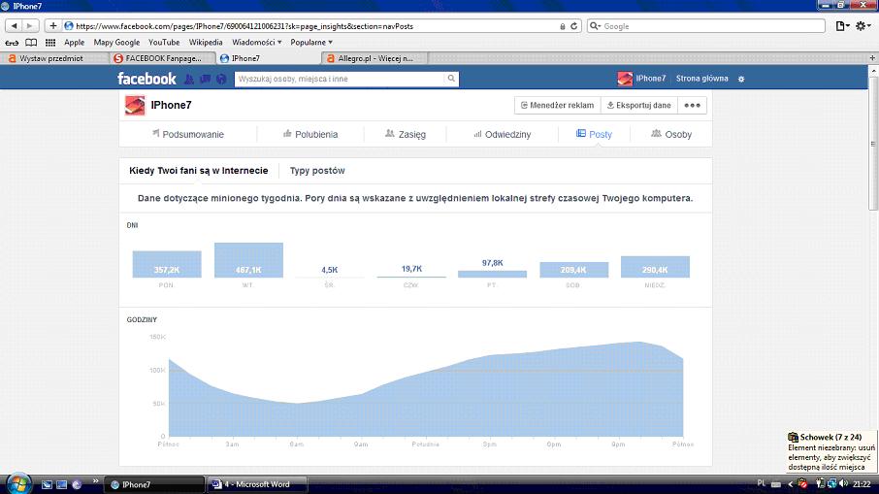The height and width of the screenshot is (494, 879).
Task: Select the SOB day bar 209,4K
Action: point(573,270)
